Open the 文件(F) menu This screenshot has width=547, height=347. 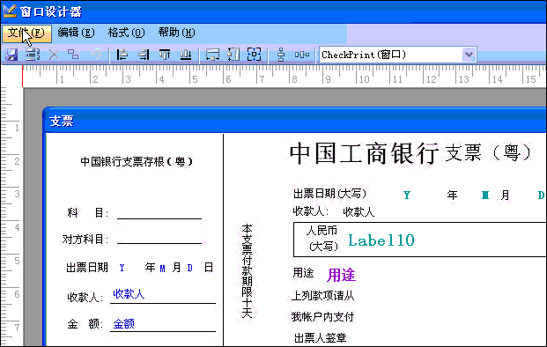[26, 33]
